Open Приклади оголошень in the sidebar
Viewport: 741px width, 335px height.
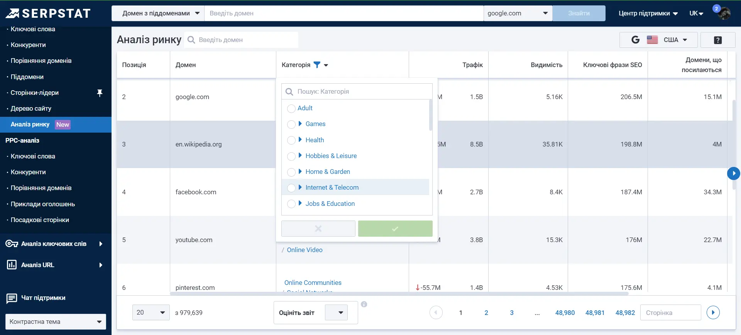tap(43, 204)
